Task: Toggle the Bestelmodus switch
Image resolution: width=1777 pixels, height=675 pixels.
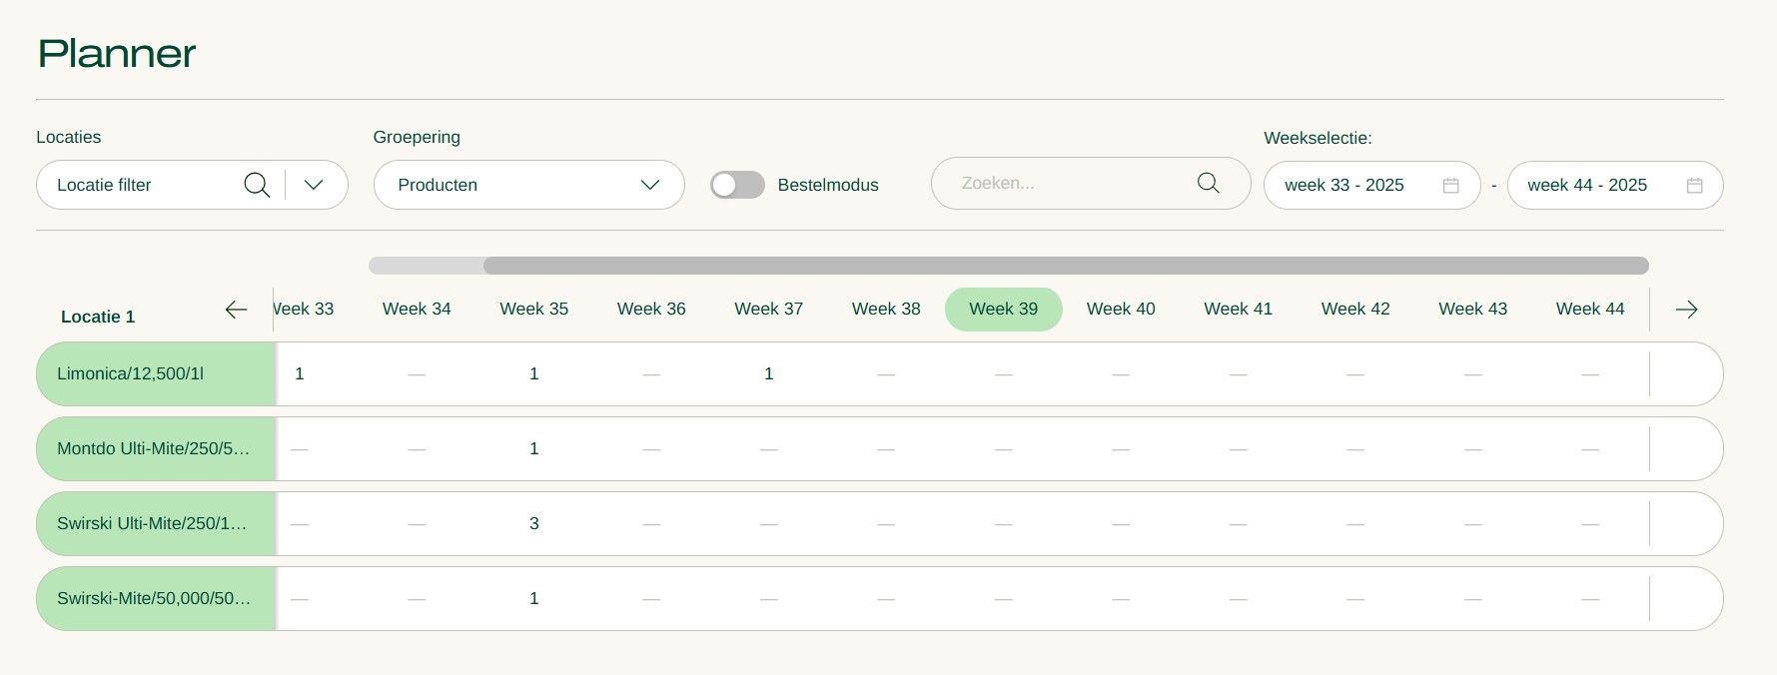Action: click(x=737, y=185)
